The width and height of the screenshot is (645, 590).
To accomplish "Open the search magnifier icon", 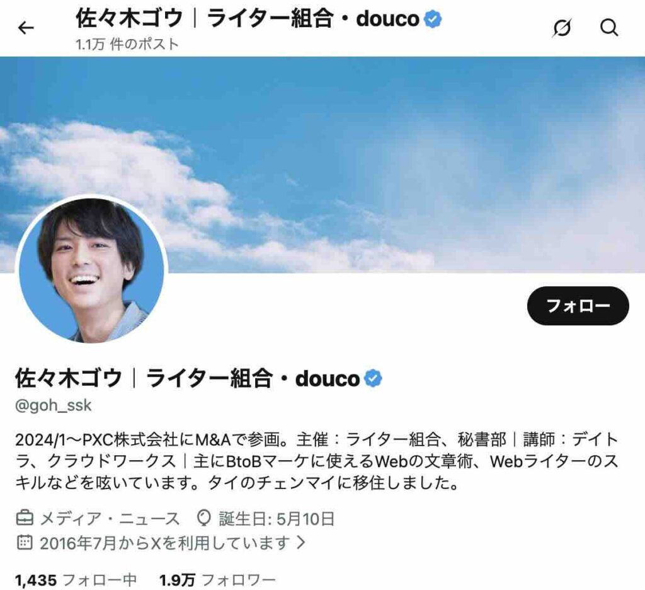I will [609, 28].
